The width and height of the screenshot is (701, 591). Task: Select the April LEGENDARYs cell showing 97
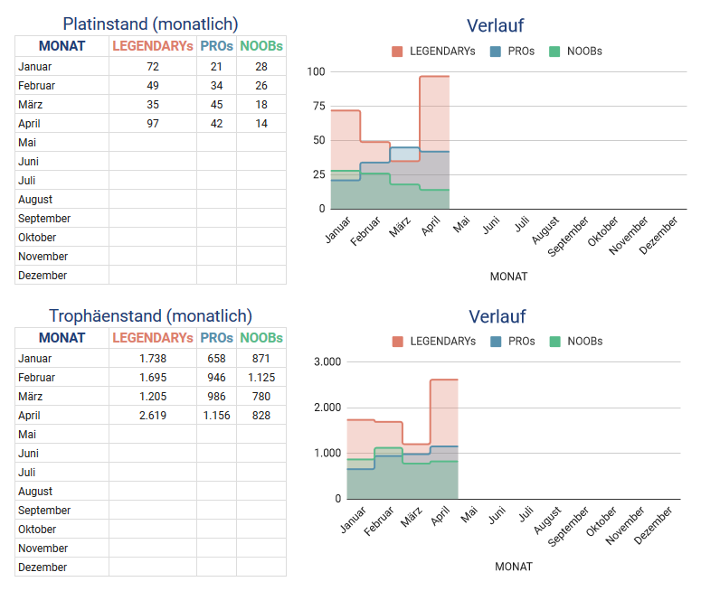pyautogui.click(x=153, y=124)
